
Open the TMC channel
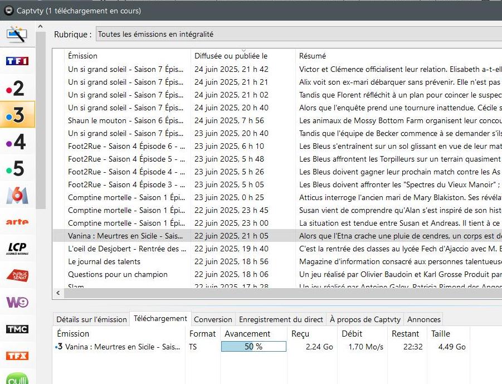(x=17, y=329)
